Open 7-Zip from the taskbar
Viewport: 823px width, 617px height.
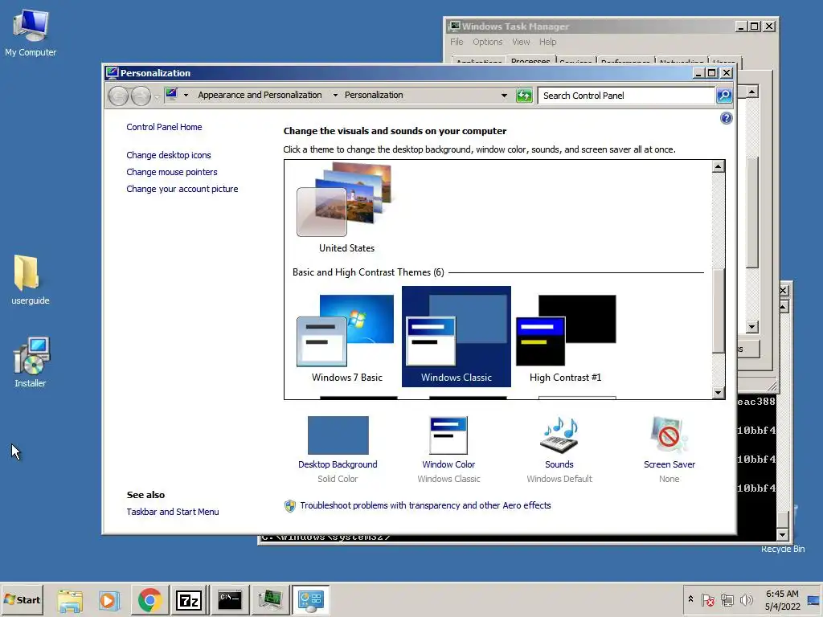click(189, 600)
